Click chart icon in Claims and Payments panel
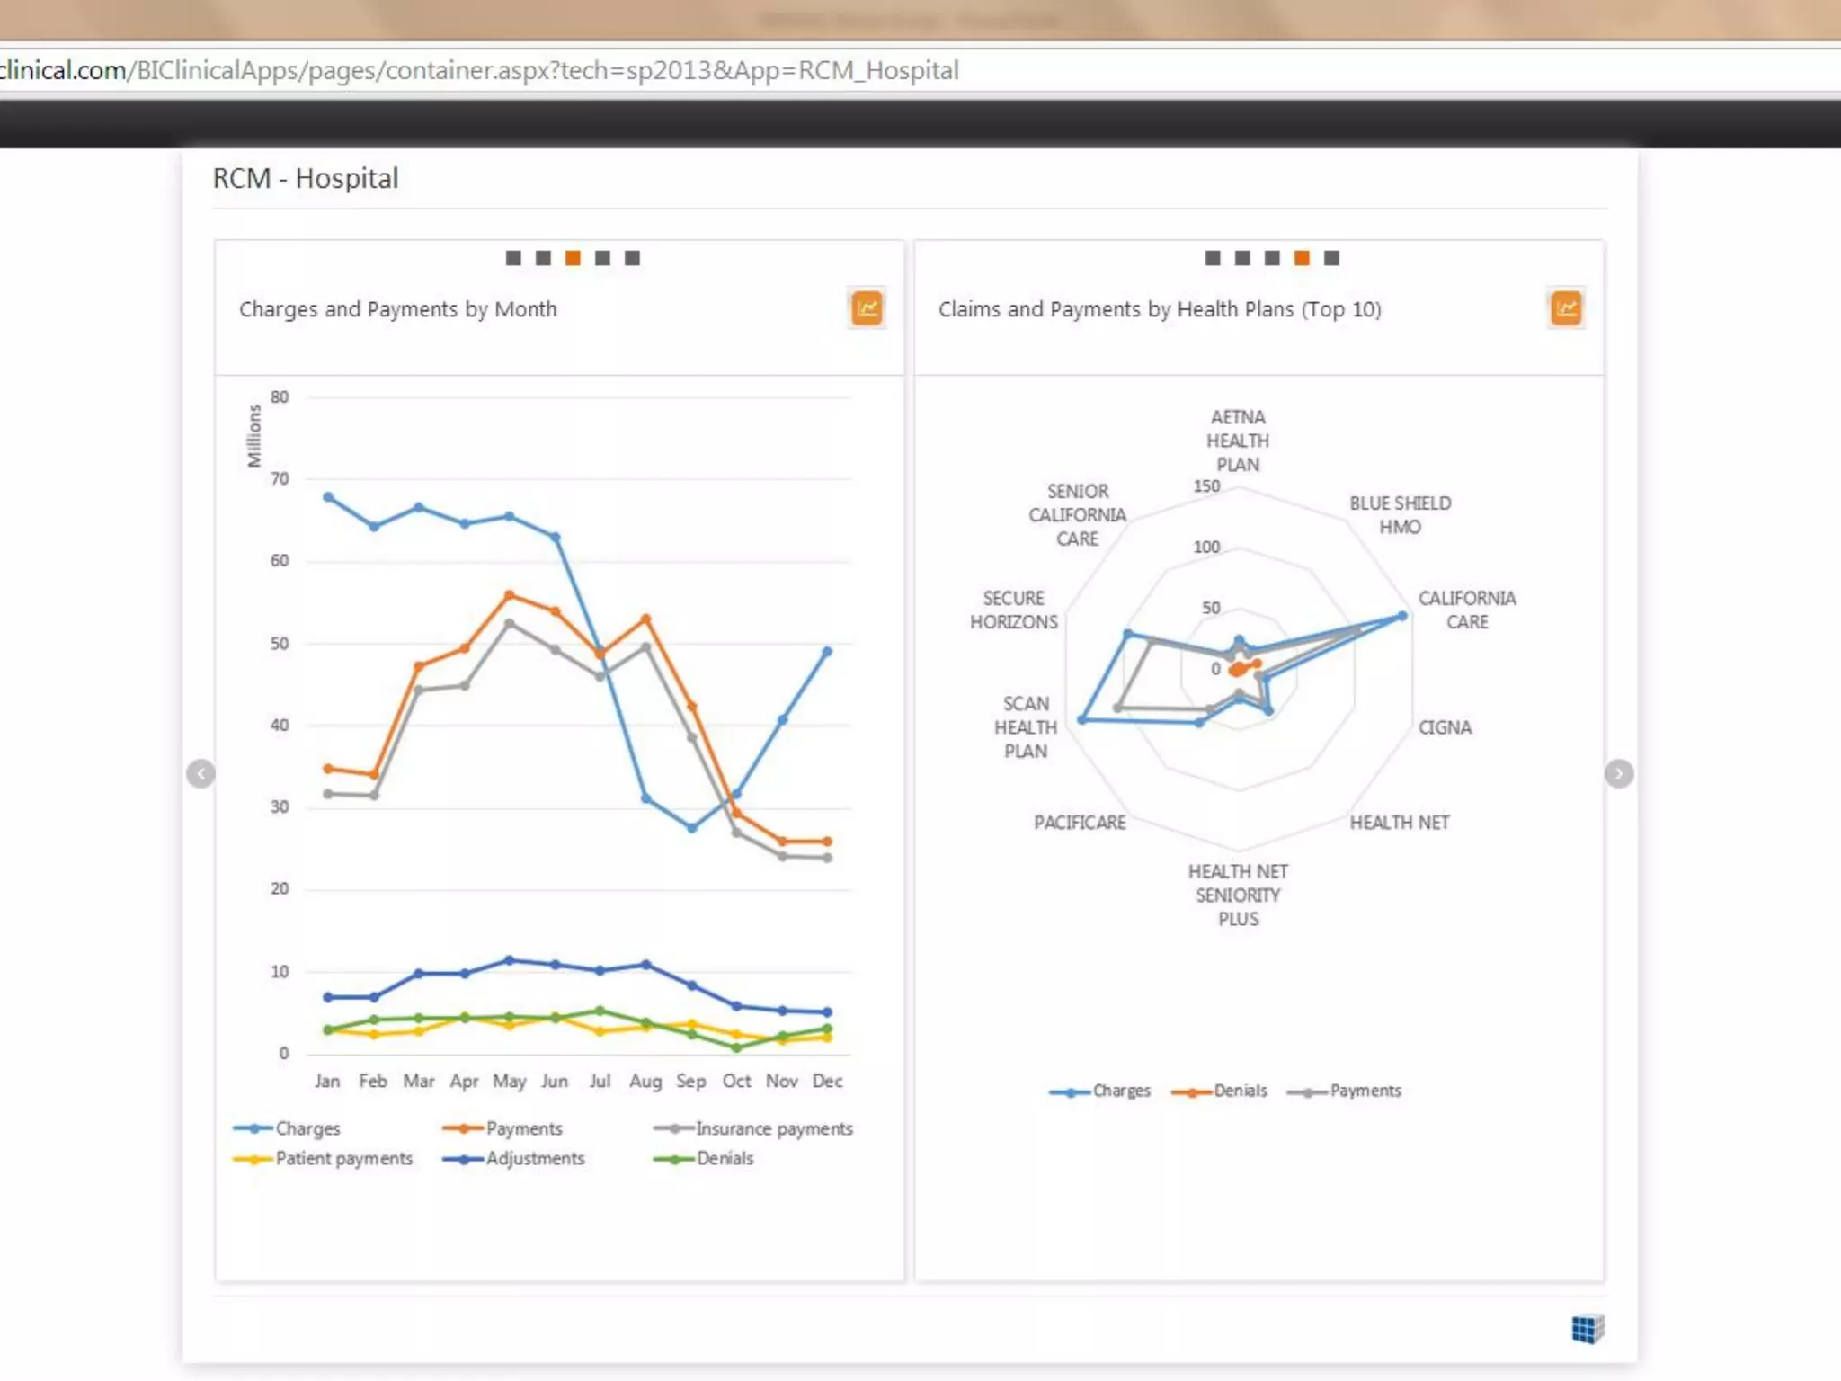 (x=1566, y=309)
